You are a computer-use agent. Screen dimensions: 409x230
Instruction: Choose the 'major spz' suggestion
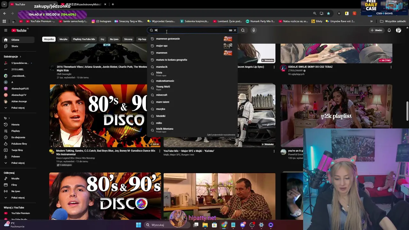[x=192, y=46]
